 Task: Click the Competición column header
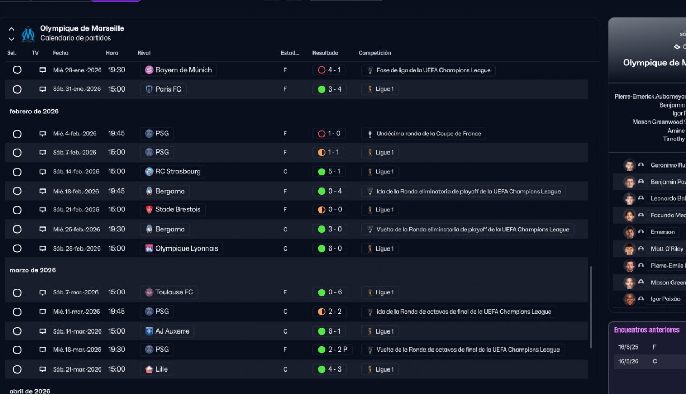[x=375, y=53]
